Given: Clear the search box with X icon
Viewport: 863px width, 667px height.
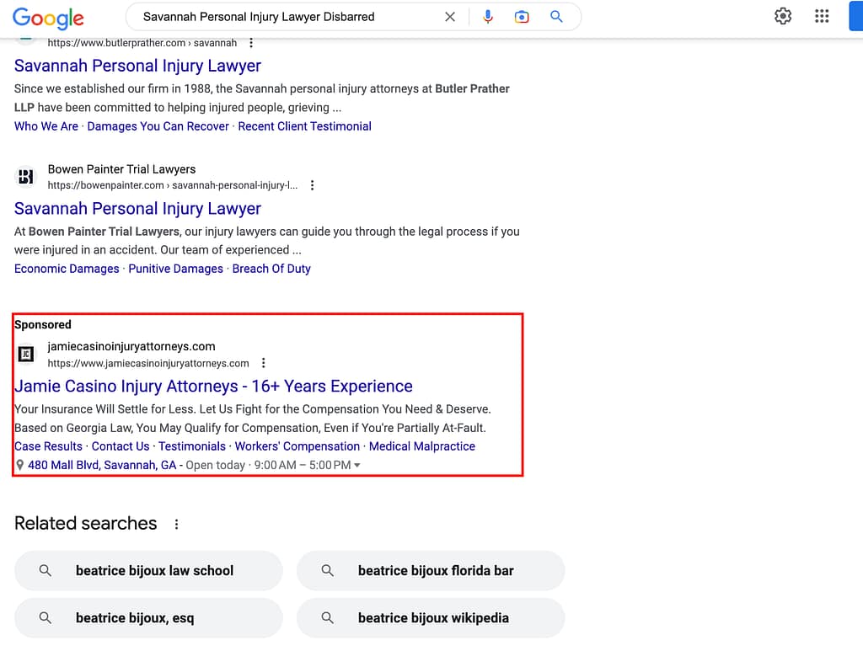Looking at the screenshot, I should click(x=450, y=17).
